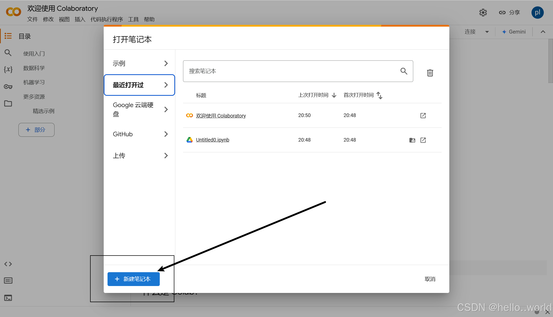Click the Drive folder icon for Untitled0.ipynb
This screenshot has width=553, height=317.
tap(412, 140)
